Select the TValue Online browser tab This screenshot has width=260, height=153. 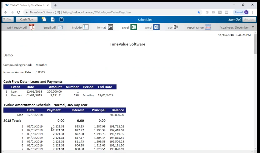click(x=27, y=5)
